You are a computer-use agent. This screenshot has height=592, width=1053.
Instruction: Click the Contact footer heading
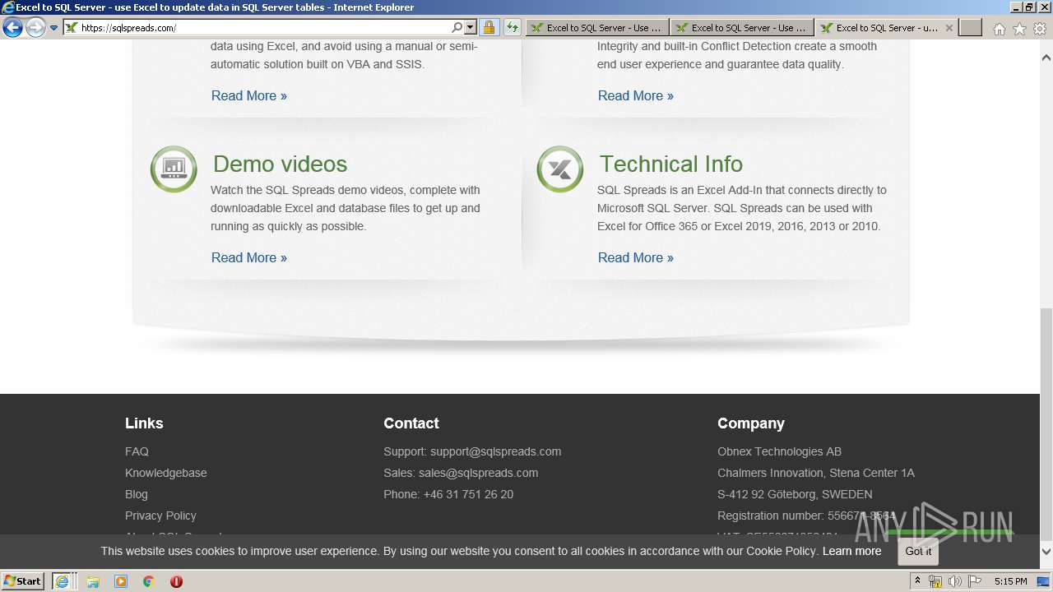click(411, 423)
